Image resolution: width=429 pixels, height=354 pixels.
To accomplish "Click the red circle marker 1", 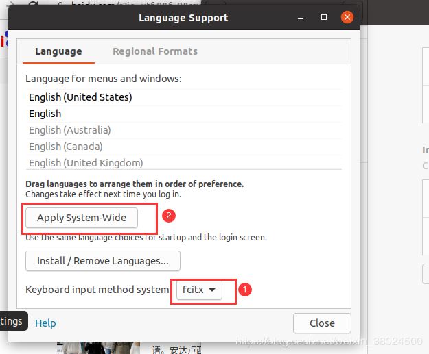I will [245, 290].
